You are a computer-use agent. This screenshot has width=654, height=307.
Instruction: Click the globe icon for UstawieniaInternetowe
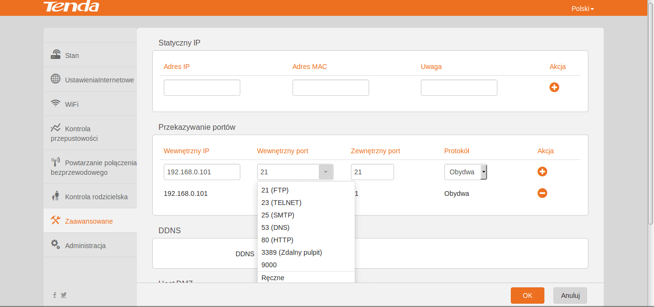coord(56,79)
